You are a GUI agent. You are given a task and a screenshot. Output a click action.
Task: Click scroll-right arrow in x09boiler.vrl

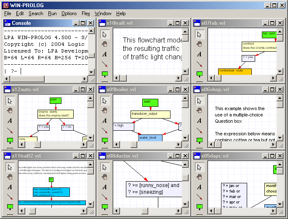point(178,145)
